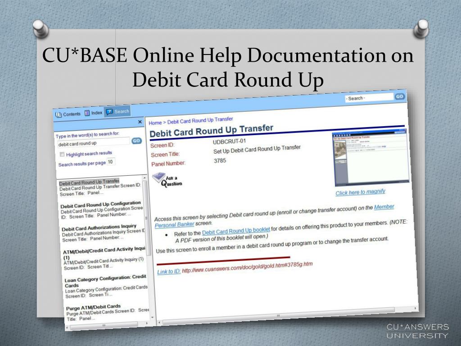Click the results list horizontal scrollbar

tap(104, 325)
